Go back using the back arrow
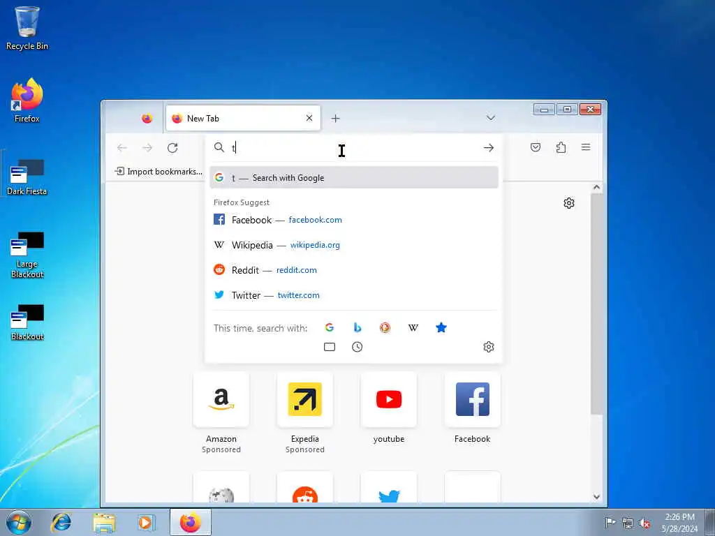Screen dimensions: 715x536 (121, 148)
